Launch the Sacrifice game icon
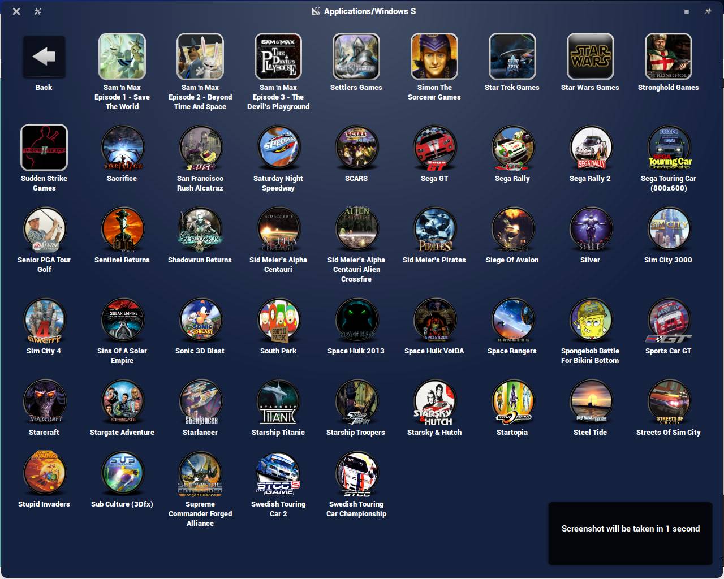The width and height of the screenshot is (724, 579). click(x=122, y=148)
